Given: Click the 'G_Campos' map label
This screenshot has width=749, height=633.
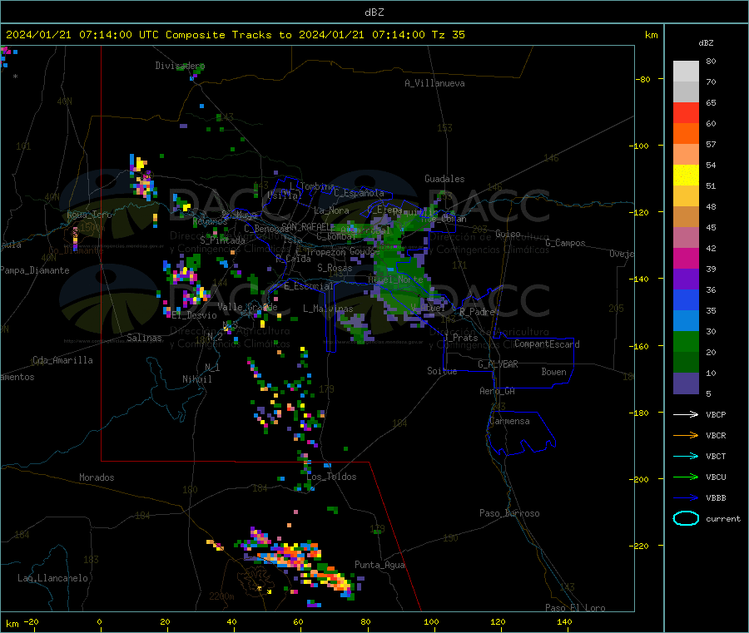Looking at the screenshot, I should 565,243.
